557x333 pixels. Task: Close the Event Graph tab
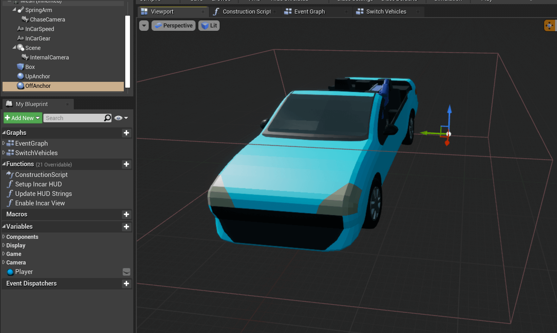[x=346, y=12]
